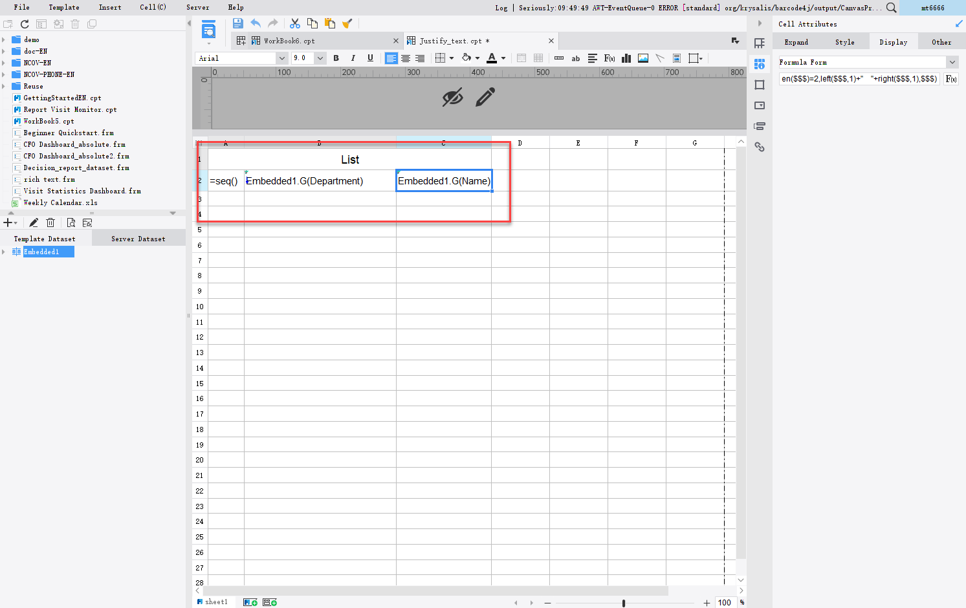Select the text box widget icon
Viewport: 966px width, 608px height.
coord(575,58)
